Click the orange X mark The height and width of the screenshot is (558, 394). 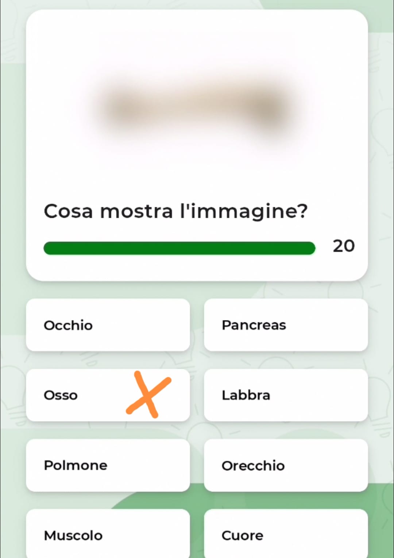tap(148, 395)
